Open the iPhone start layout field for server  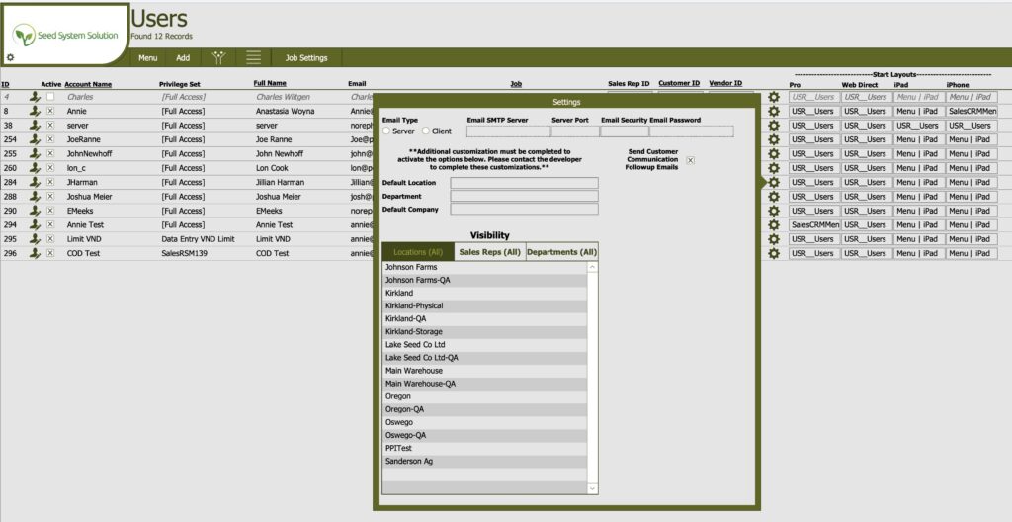(x=970, y=126)
